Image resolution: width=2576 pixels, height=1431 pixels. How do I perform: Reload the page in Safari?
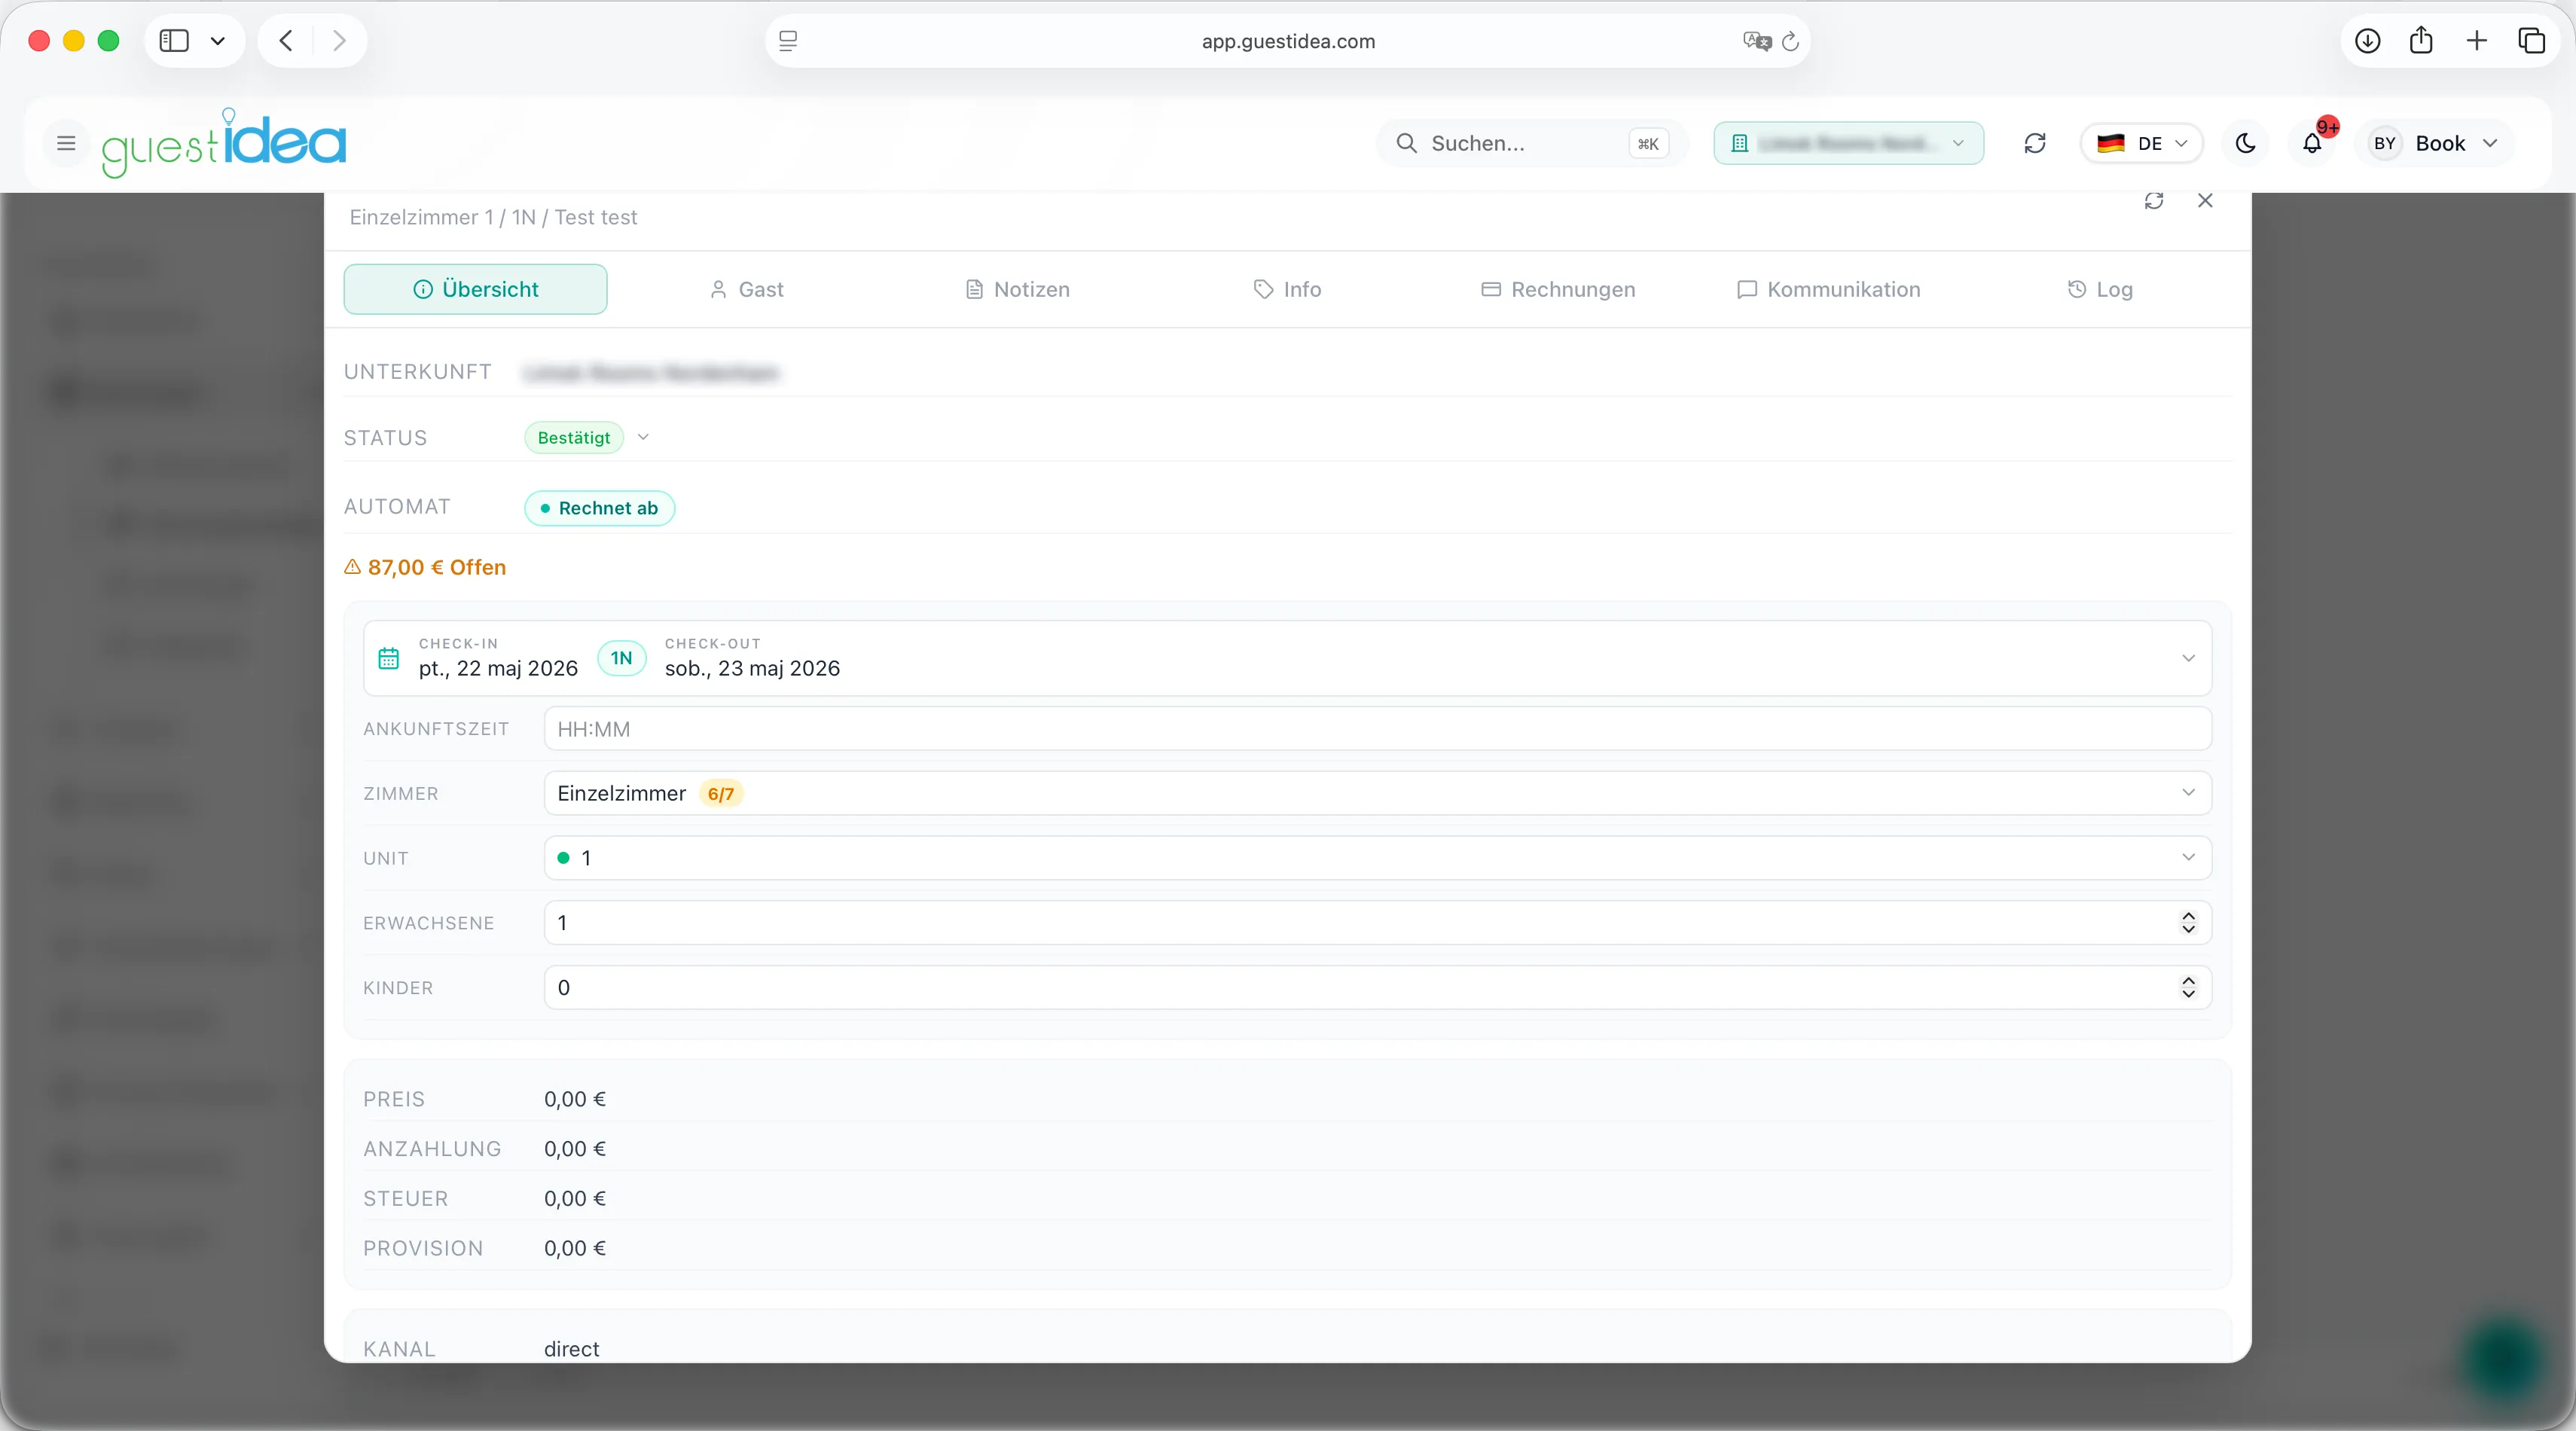(x=1791, y=41)
